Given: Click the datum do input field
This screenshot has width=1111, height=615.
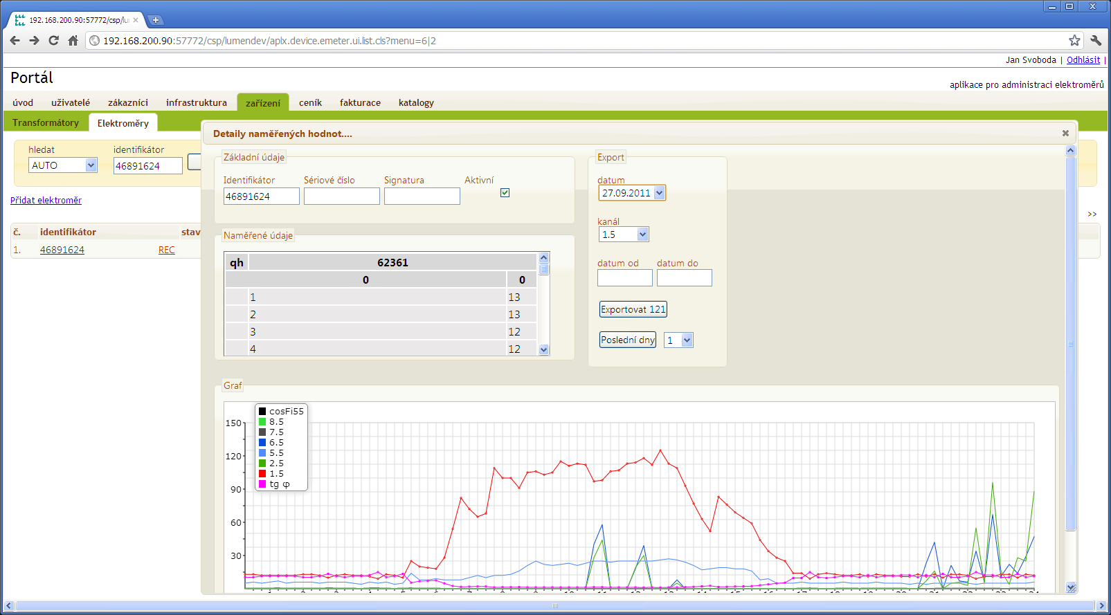Looking at the screenshot, I should [684, 277].
